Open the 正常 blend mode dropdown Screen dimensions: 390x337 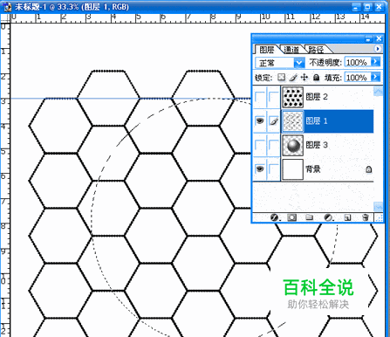(299, 63)
